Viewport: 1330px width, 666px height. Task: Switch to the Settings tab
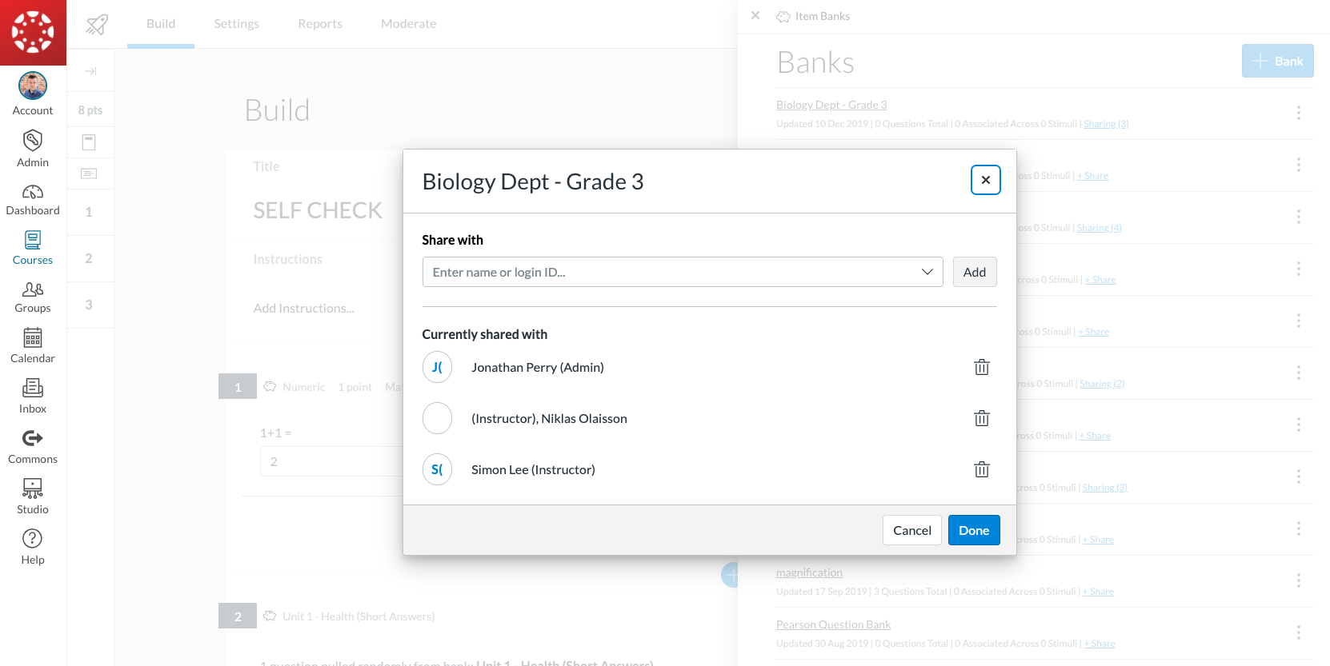click(237, 24)
